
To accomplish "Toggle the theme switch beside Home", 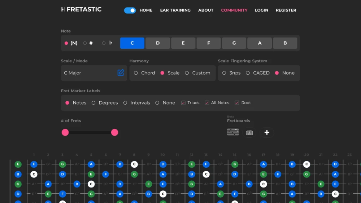I will coord(130,10).
